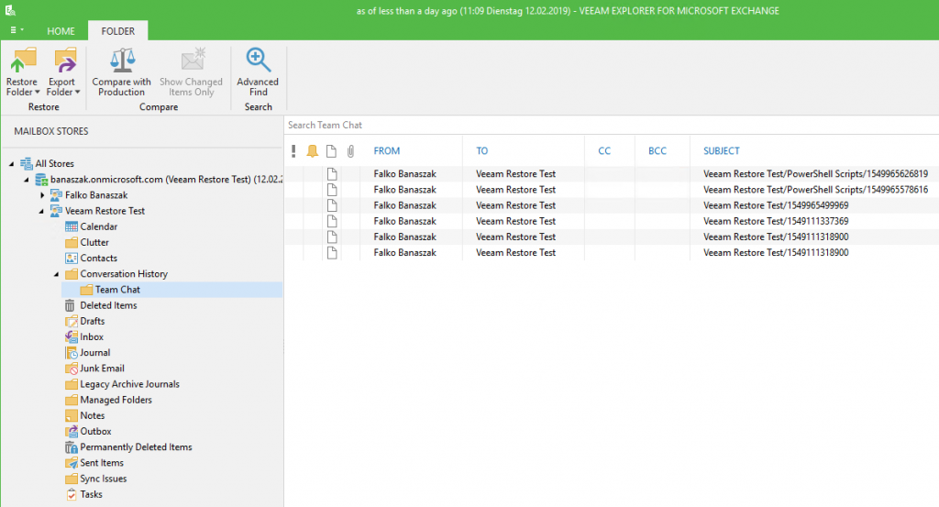The image size is (939, 507).
Task: Select message with subject ending 1549965499969
Action: 612,205
